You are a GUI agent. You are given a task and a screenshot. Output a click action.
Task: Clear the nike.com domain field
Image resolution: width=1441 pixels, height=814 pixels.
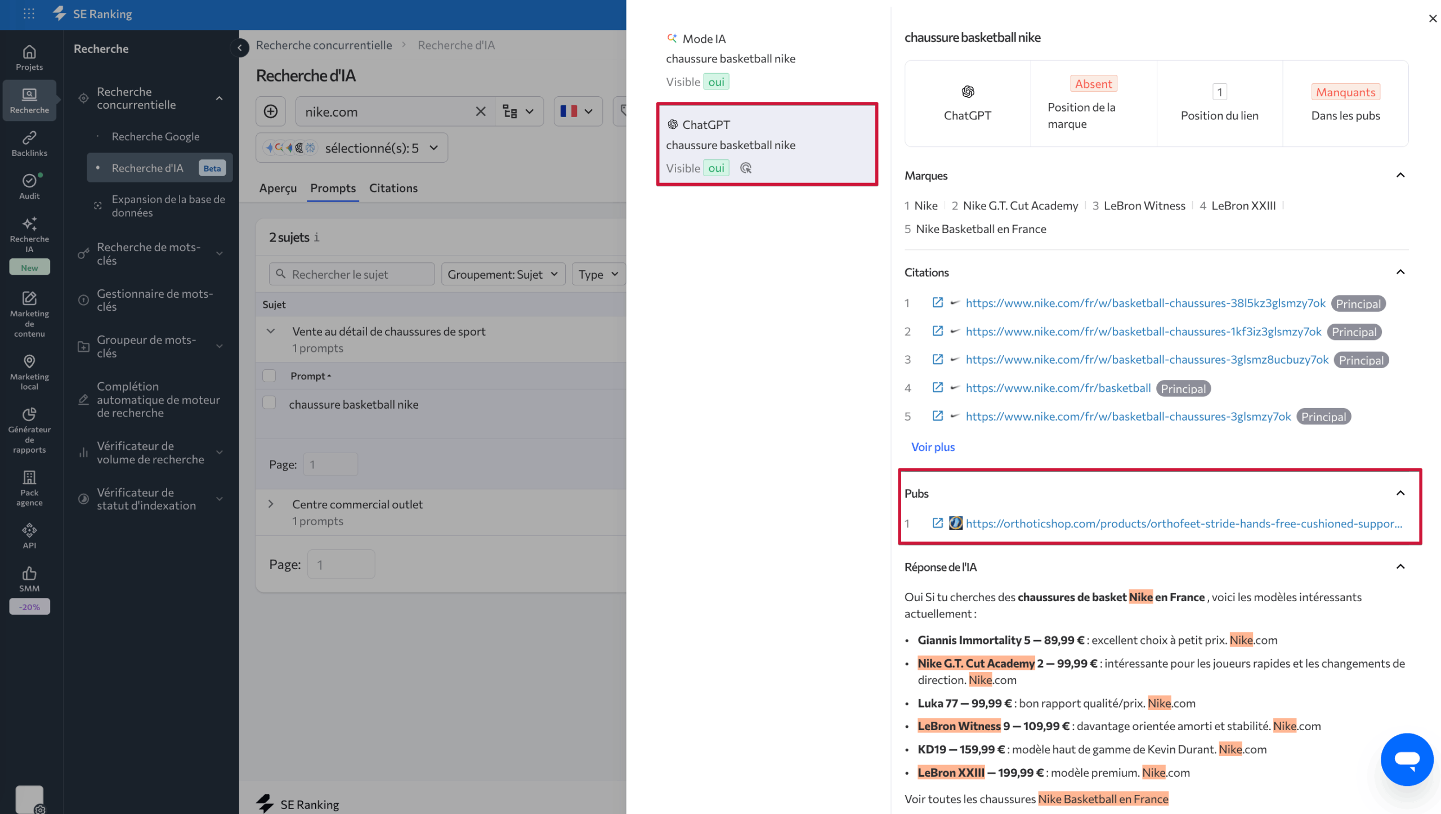[x=480, y=111]
